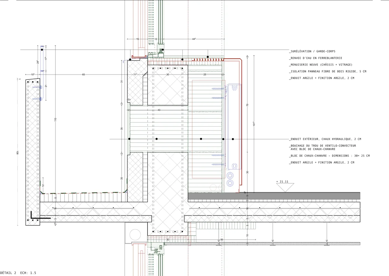
Task: Click the MENUISERIE NEUVE (CHÂSSIS + VITRAGE) label
Action: pos(321,65)
